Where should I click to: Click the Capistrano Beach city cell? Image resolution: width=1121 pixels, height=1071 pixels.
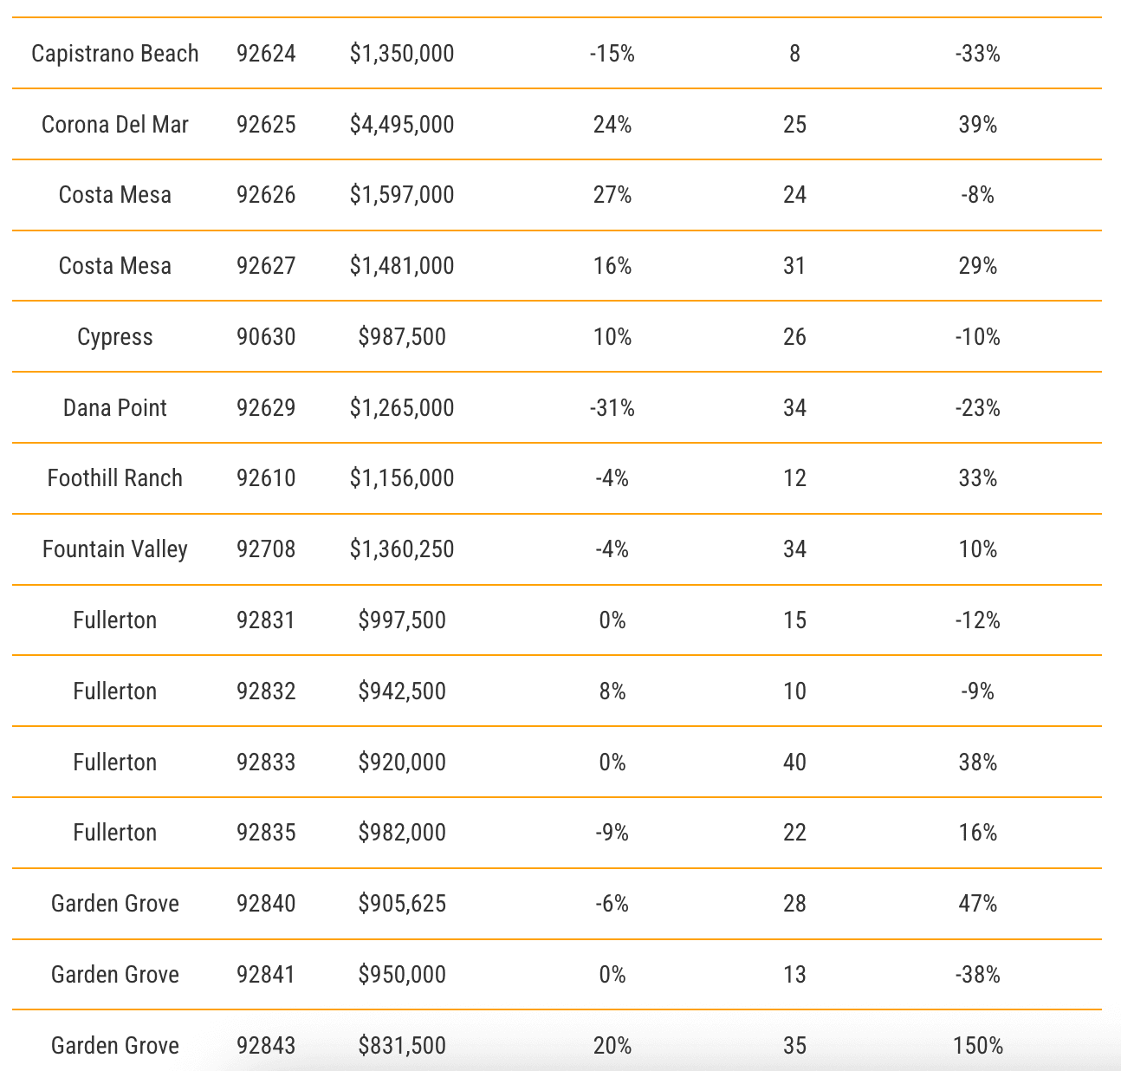[x=115, y=54]
